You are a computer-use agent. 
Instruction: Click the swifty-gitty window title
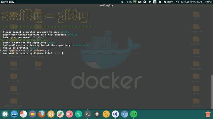click(x=106, y=5)
